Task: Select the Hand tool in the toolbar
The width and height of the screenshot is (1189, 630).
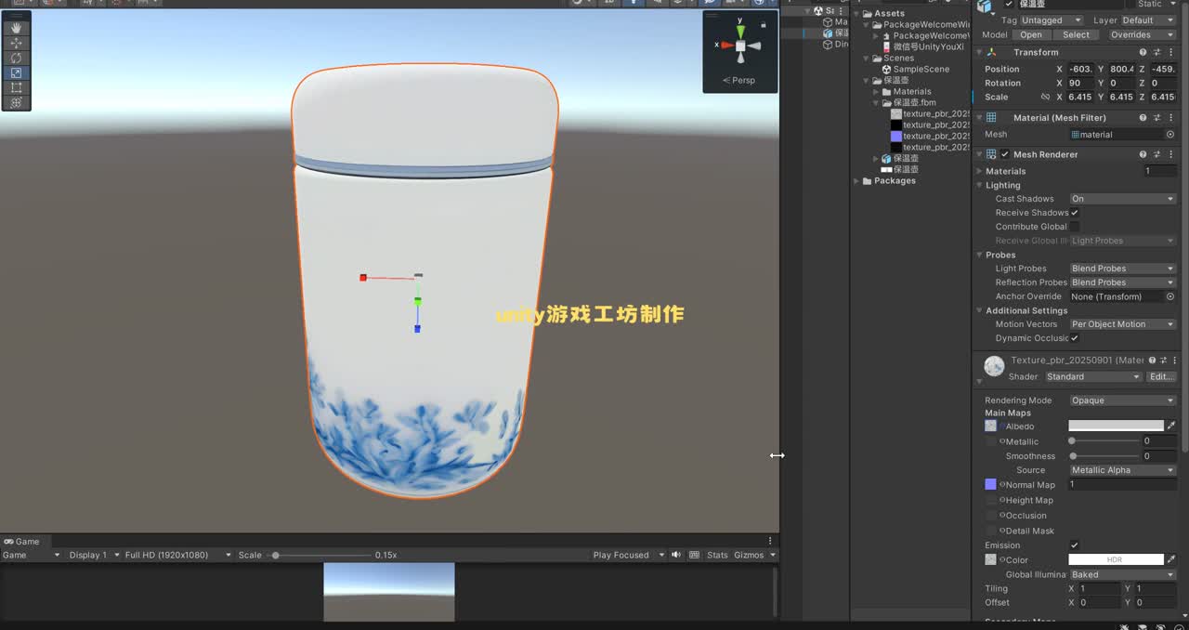Action: tap(16, 28)
